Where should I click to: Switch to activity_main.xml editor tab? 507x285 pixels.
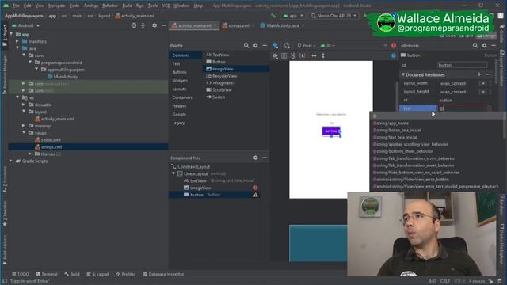pos(194,25)
